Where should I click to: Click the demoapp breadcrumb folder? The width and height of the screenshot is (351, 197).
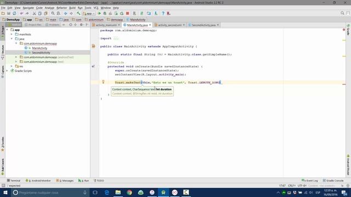coord(115,20)
